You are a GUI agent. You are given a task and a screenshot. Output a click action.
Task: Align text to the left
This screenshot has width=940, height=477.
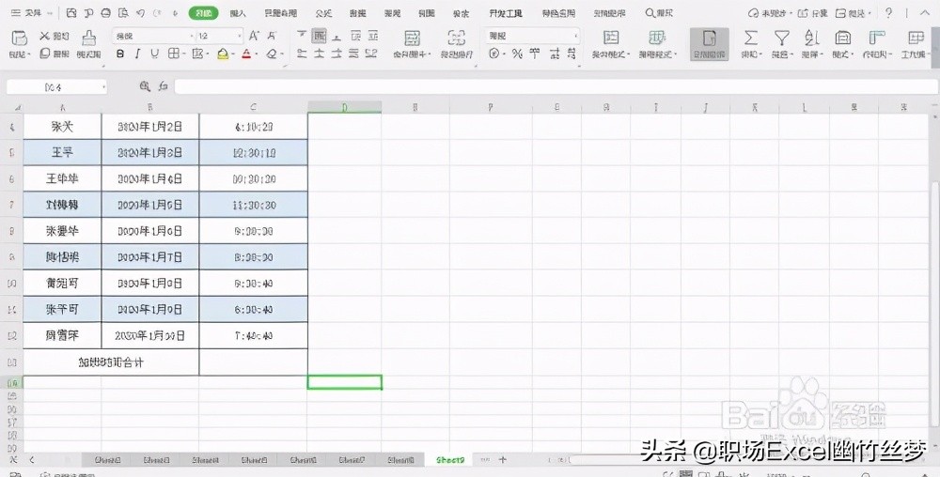[302, 54]
